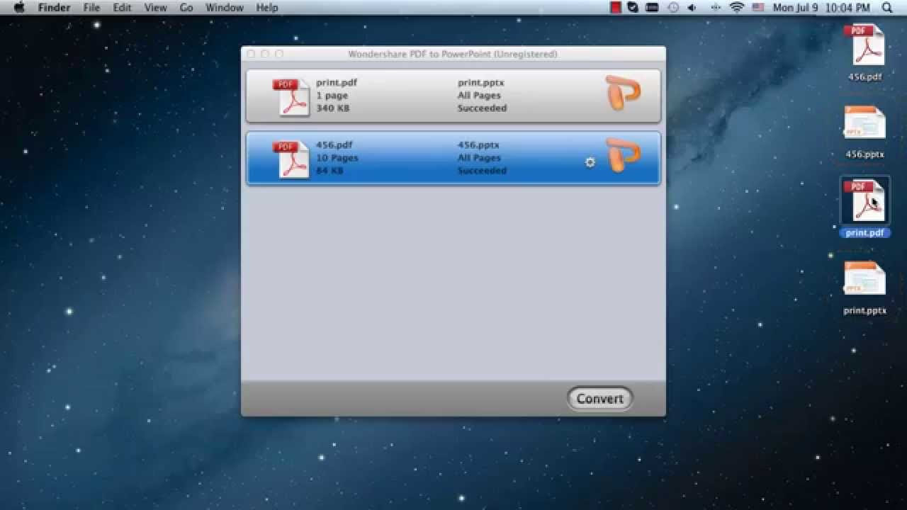The image size is (907, 510).
Task: Click the Wi-Fi status icon
Action: (737, 8)
